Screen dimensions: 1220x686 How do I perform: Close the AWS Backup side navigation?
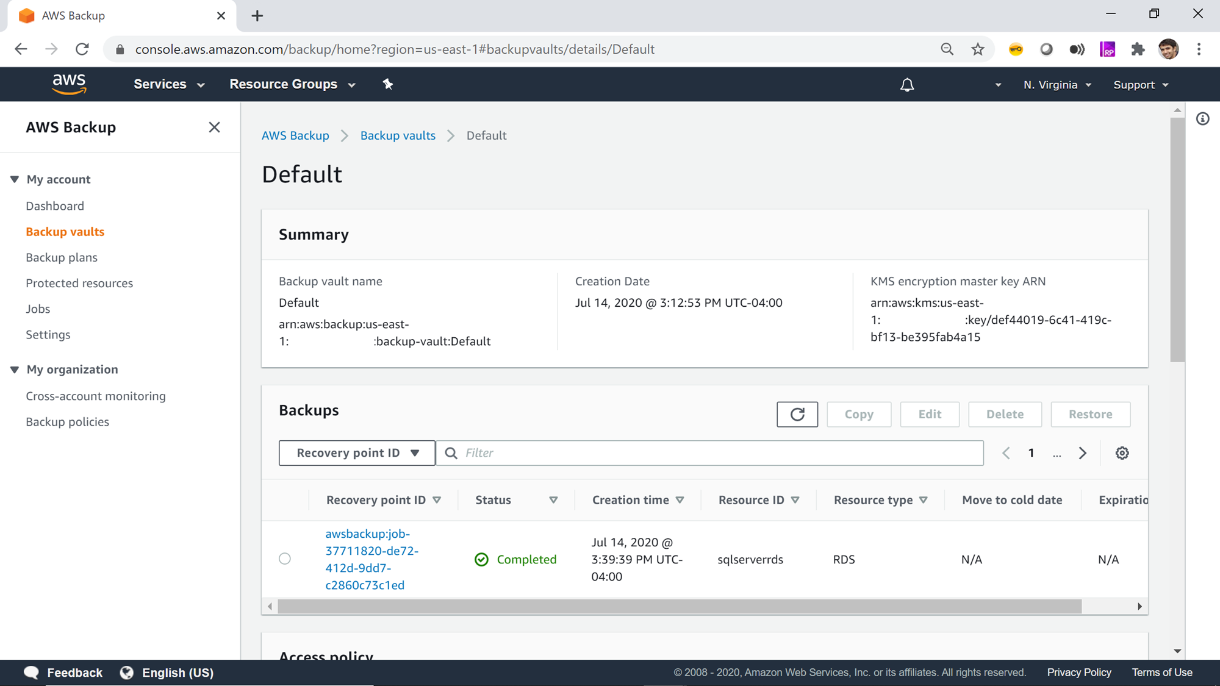point(214,127)
